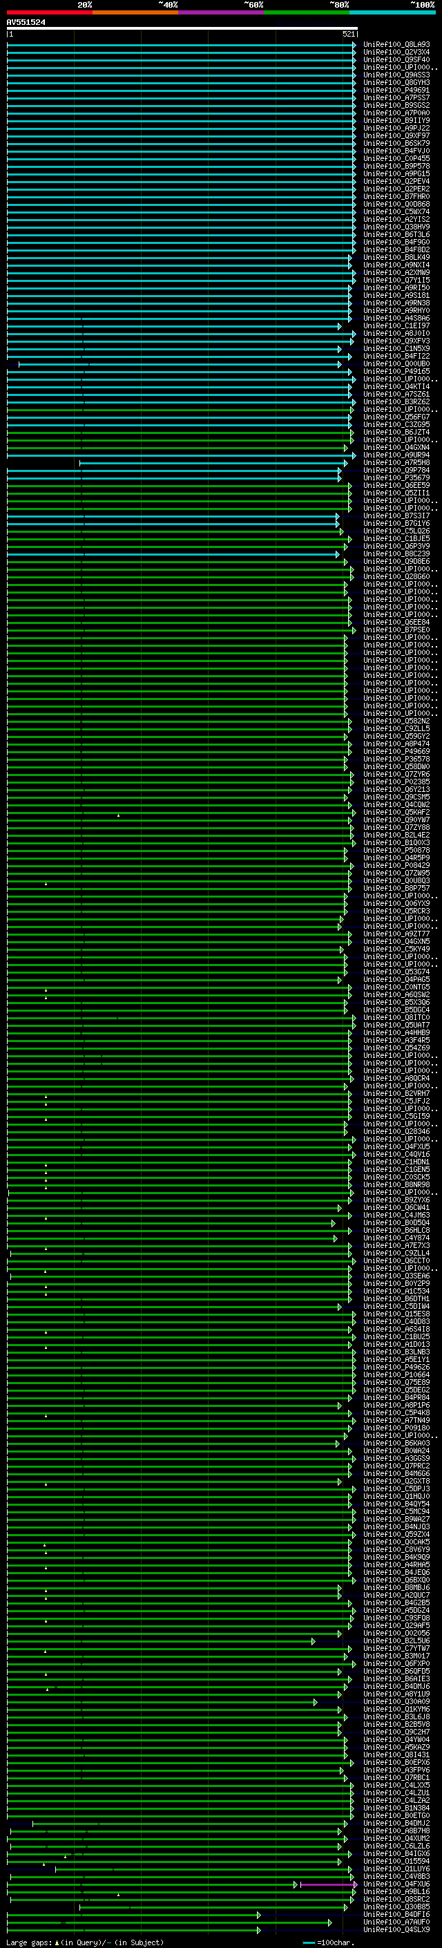
Task: Select hit label UniRef100_C1EI97
Action: pyautogui.click(x=396, y=326)
